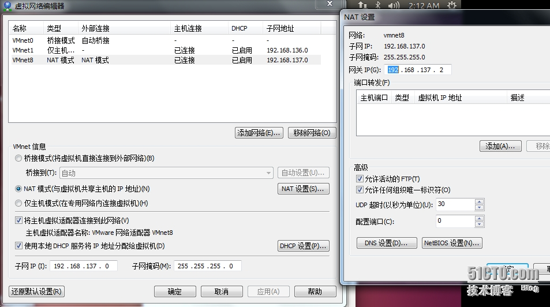Sort by 子网地址 column header
This screenshot has height=307, width=550.
(x=292, y=28)
